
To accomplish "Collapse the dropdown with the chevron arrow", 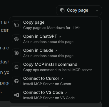I will (x=97, y=10).
